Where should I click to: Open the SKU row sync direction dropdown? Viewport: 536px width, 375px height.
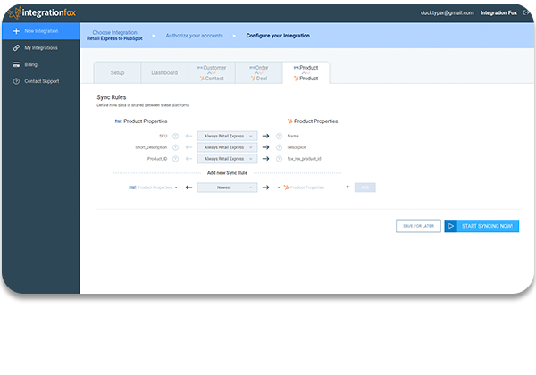[x=227, y=136]
